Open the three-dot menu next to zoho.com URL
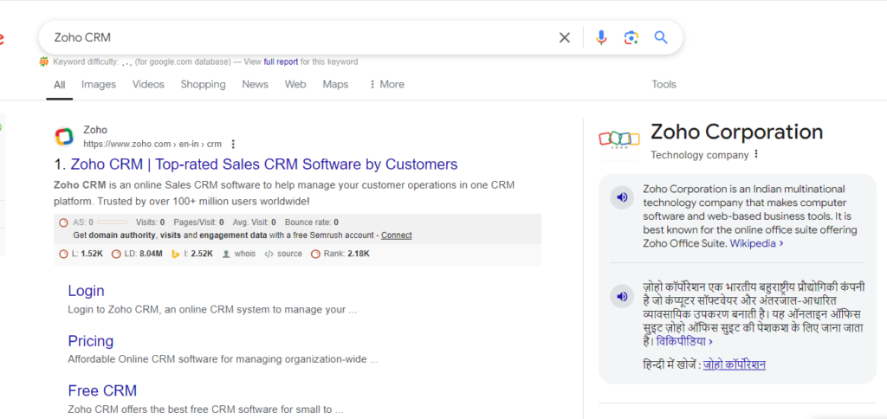 (233, 144)
